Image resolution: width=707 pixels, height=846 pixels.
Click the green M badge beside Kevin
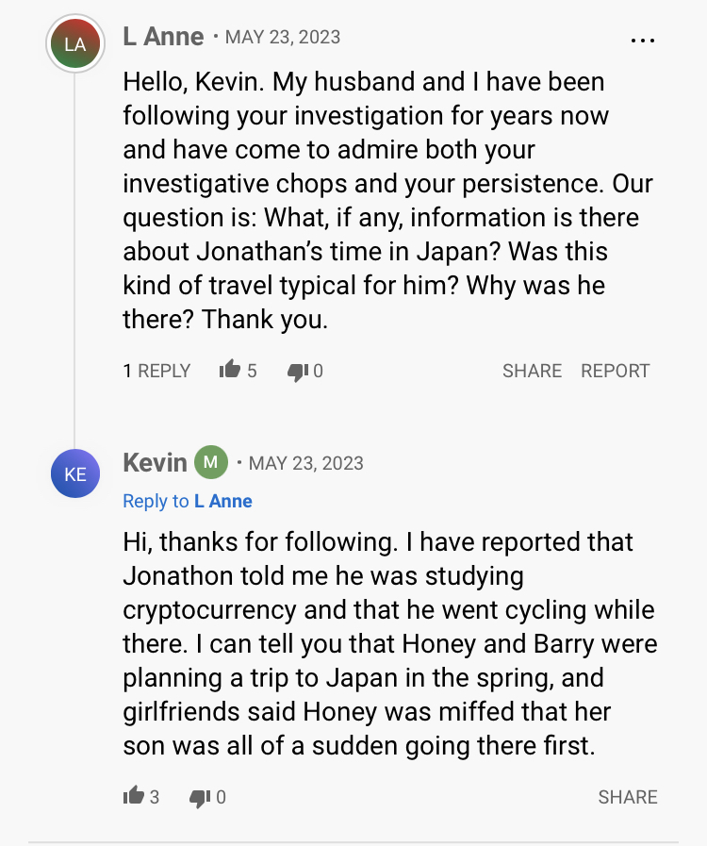pos(211,462)
